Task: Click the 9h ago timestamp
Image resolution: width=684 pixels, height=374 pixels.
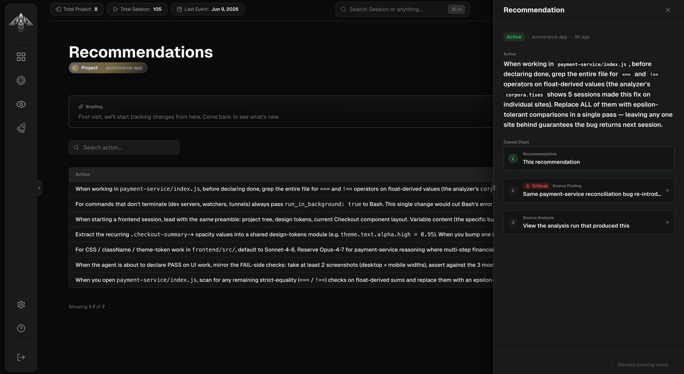Action: click(582, 37)
